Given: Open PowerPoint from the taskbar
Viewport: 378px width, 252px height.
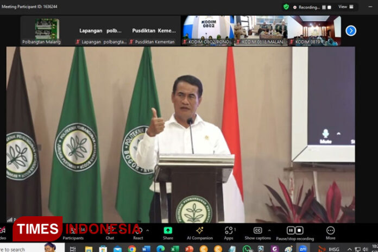Looking at the screenshot, I should click(x=189, y=249).
